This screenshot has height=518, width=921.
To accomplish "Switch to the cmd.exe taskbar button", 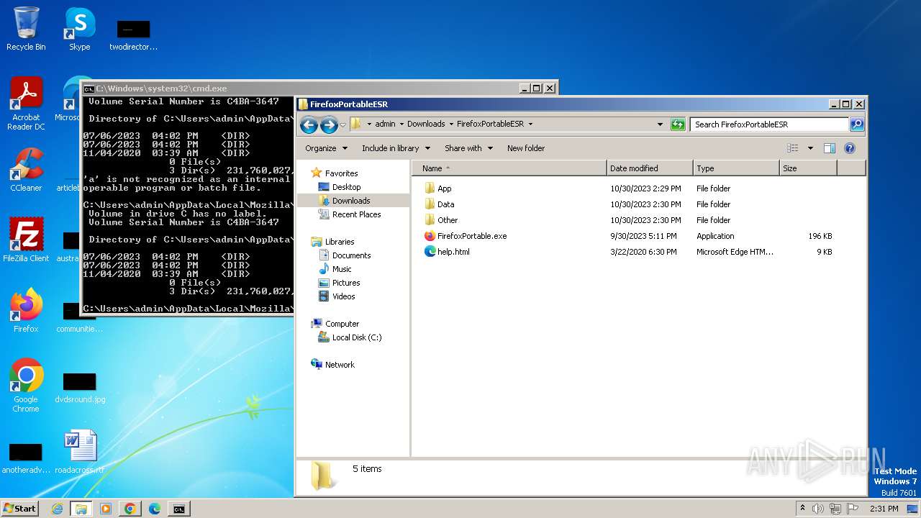I will click(178, 509).
